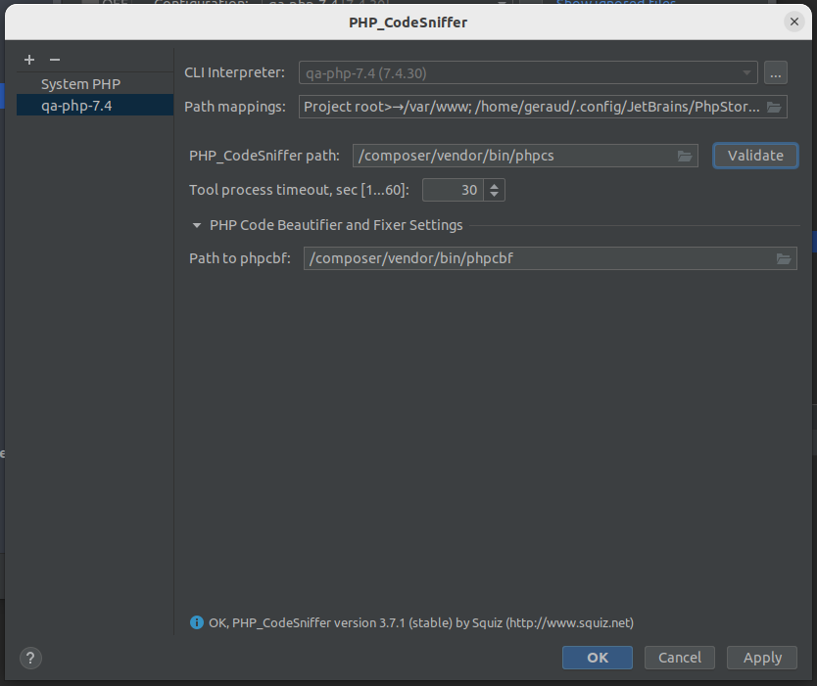Image resolution: width=817 pixels, height=686 pixels.
Task: Cancel the PHP_CodeSniffer dialog
Action: coord(680,658)
